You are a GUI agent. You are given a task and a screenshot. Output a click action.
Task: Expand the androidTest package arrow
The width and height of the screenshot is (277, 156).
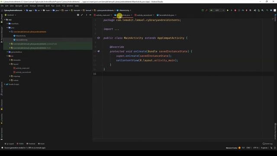pyautogui.click(x=10, y=44)
